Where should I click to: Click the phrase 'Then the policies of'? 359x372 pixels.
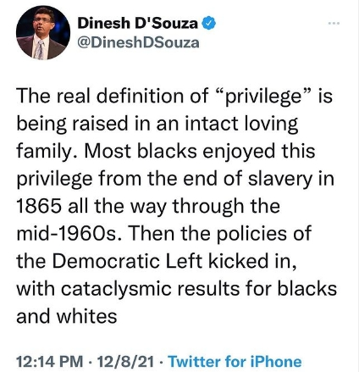[x=219, y=234]
